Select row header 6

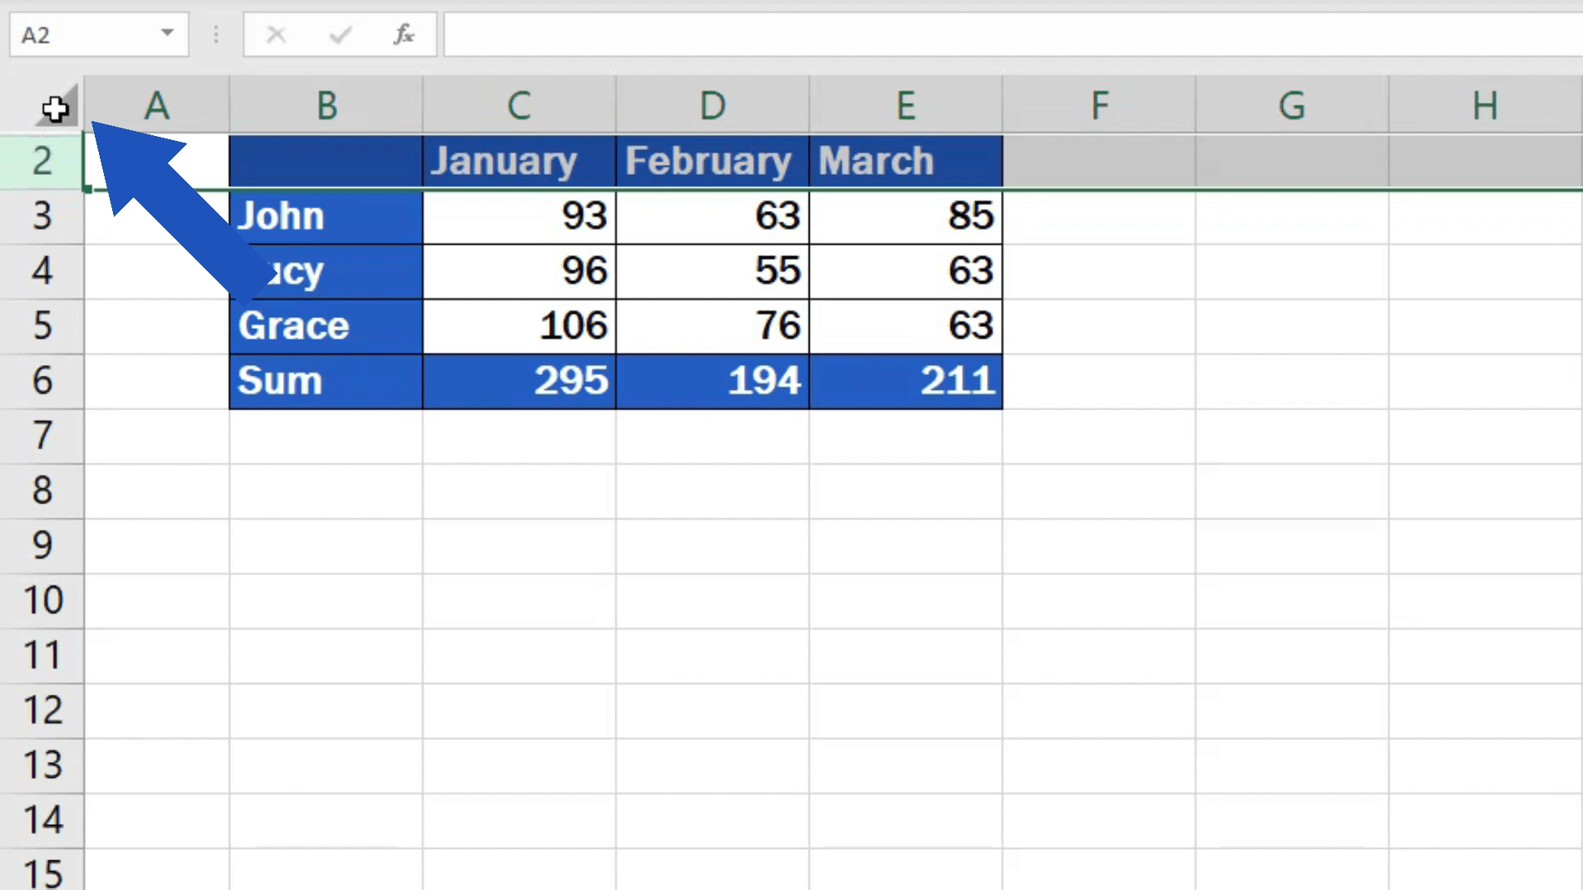[x=41, y=381]
